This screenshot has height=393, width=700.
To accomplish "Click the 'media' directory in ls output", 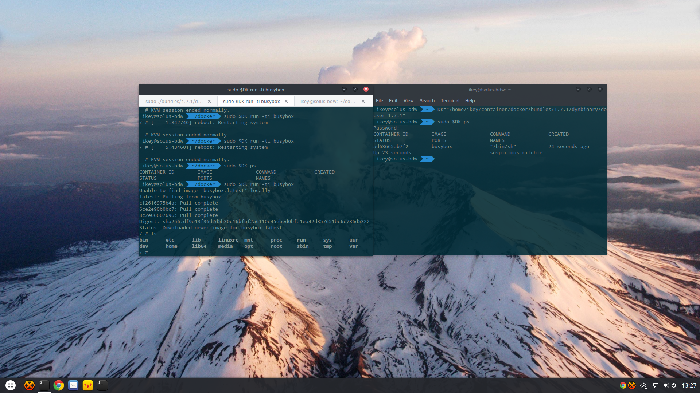I will pos(225,246).
